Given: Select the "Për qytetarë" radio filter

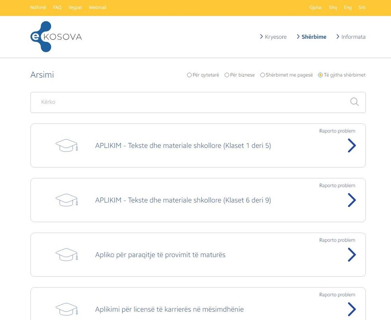Looking at the screenshot, I should pos(190,75).
